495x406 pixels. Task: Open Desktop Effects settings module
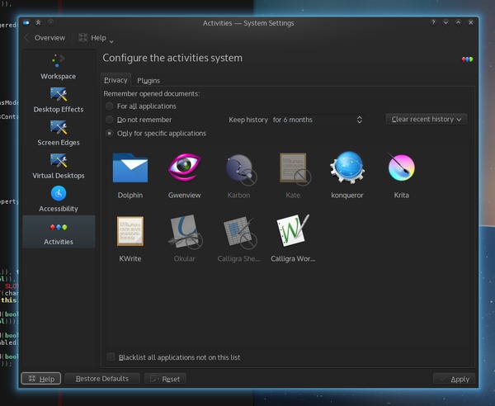[x=59, y=100]
